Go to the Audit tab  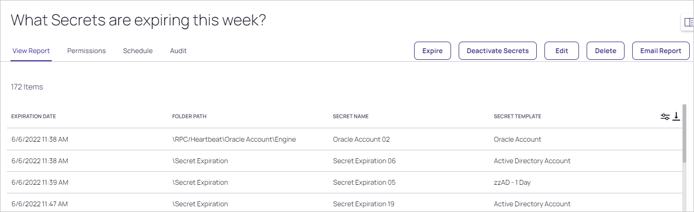178,51
